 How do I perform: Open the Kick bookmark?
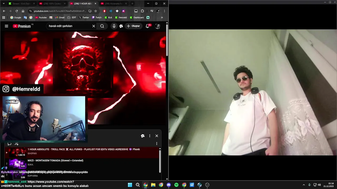point(108,18)
